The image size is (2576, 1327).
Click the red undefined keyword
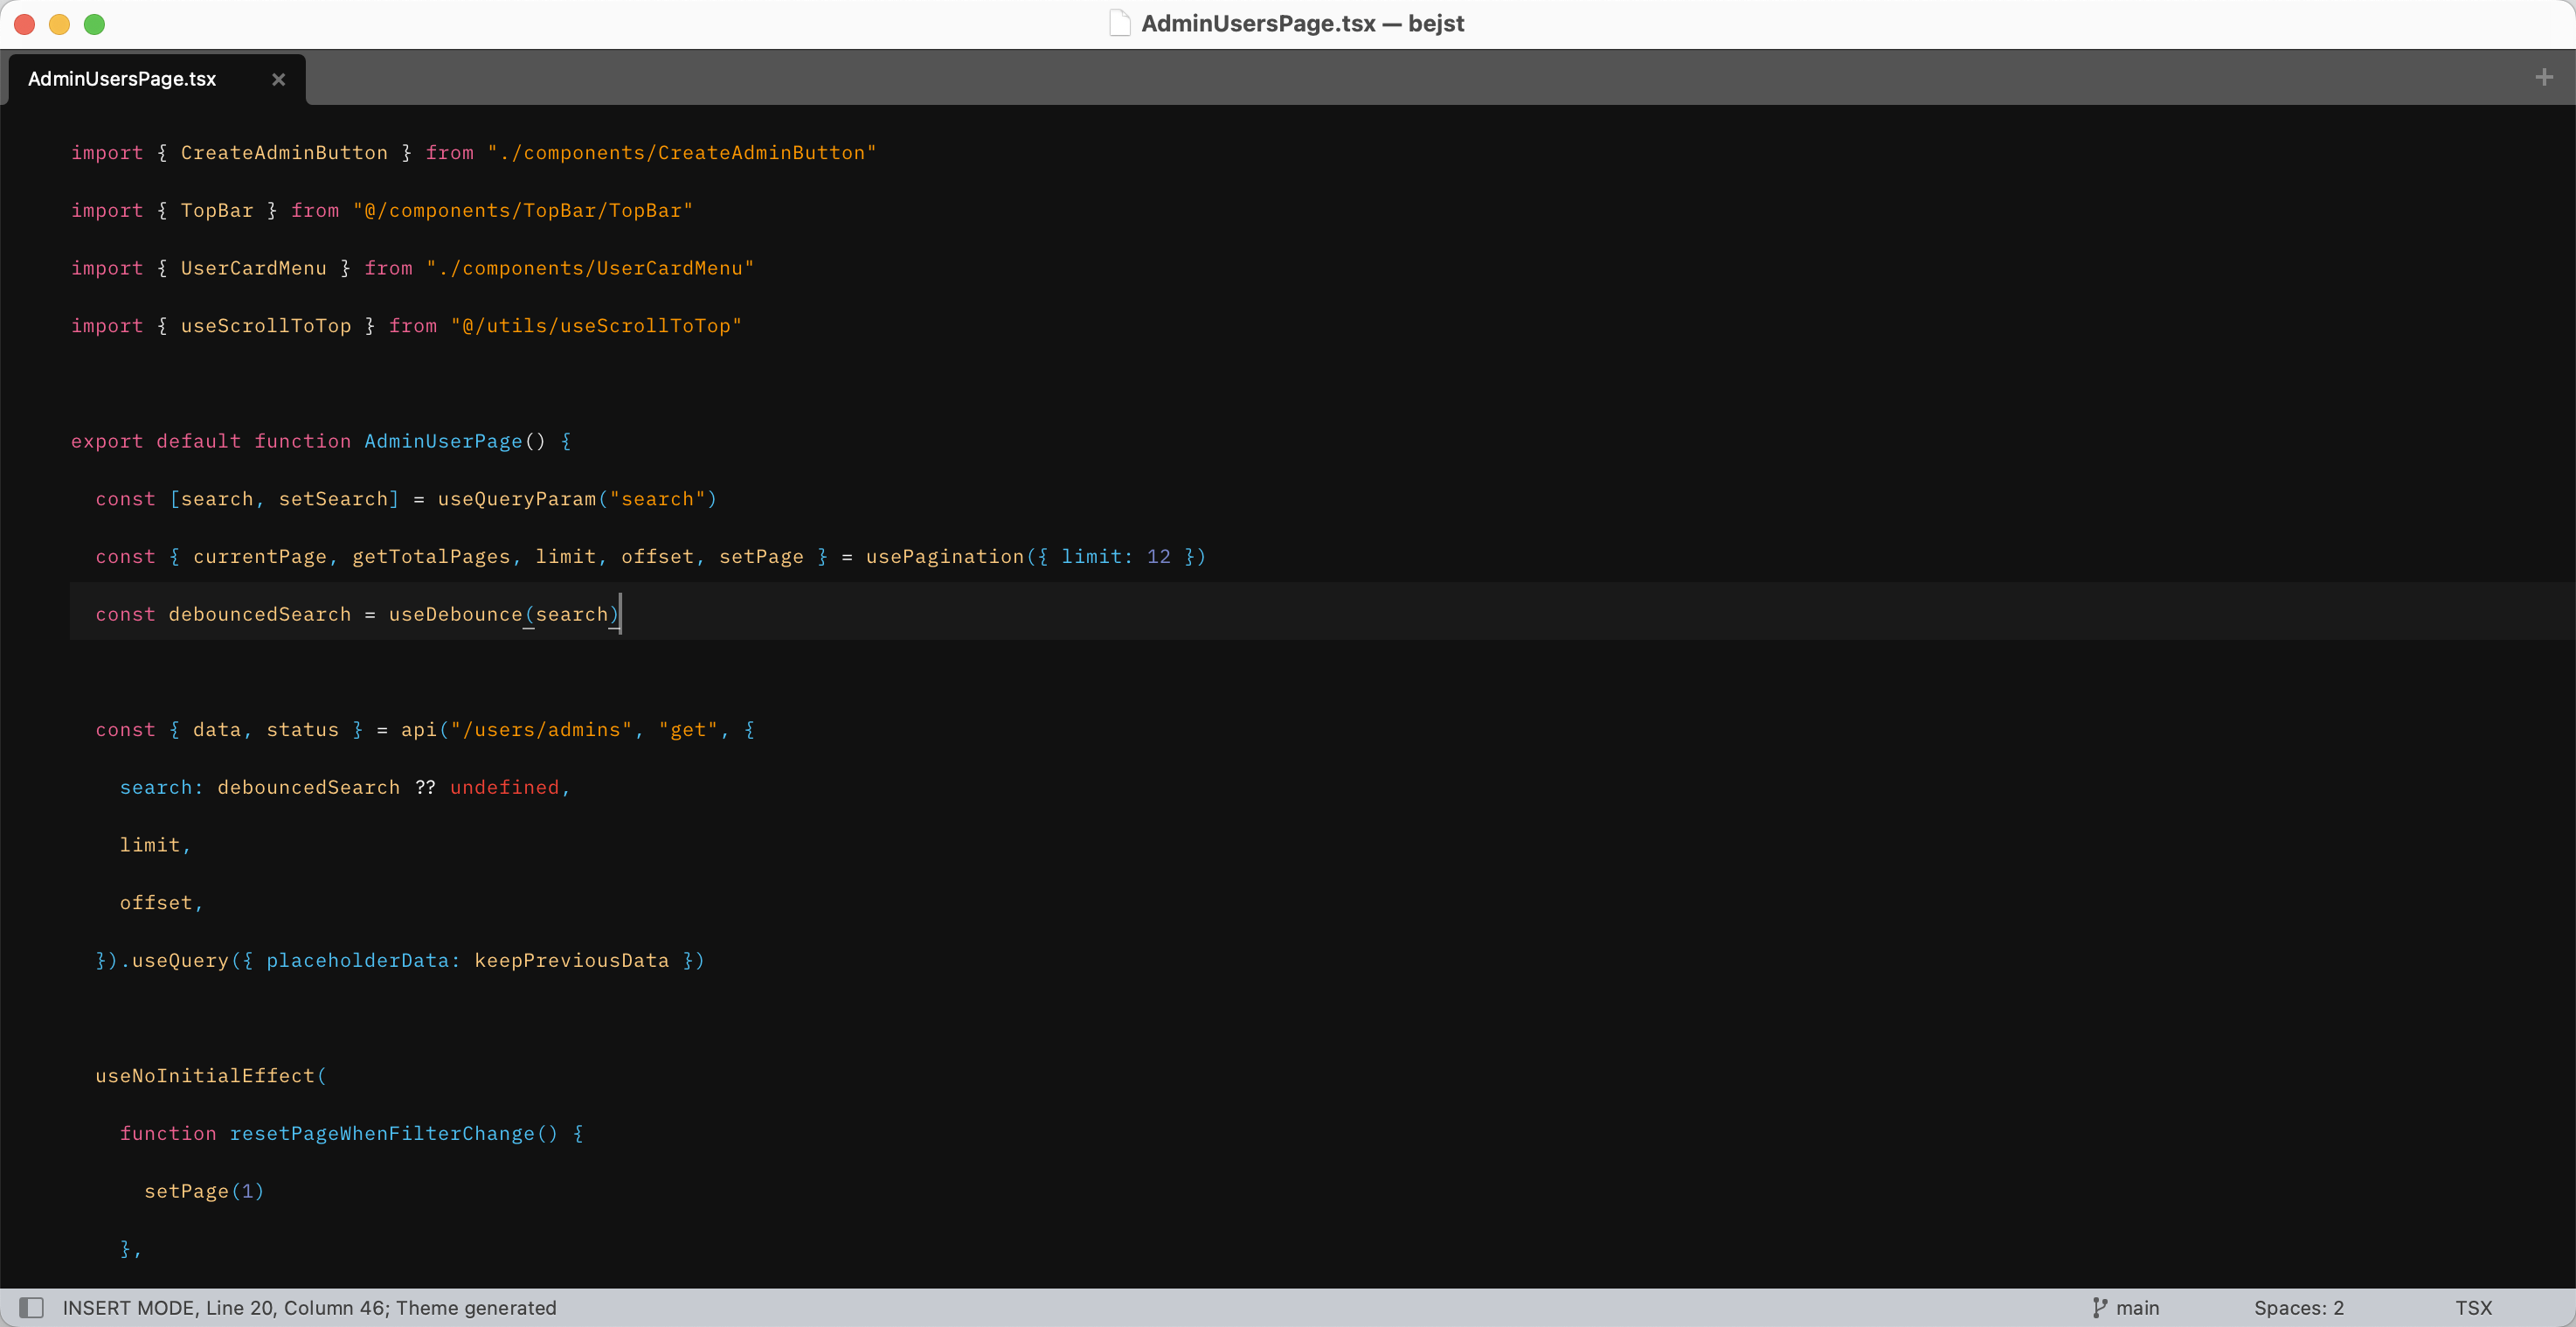tap(504, 787)
